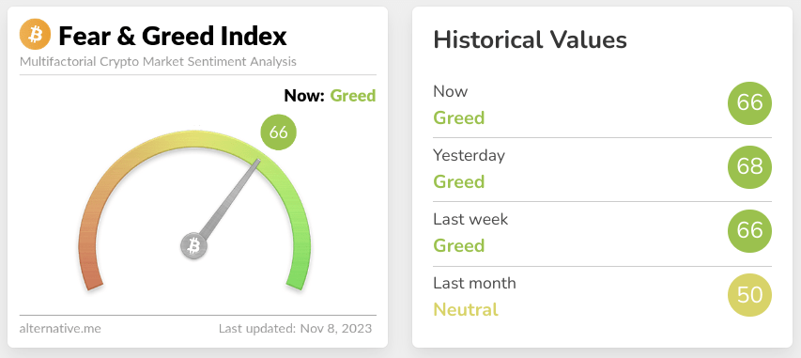Click the Fear & Greed Index title
The width and height of the screenshot is (801, 358).
[x=173, y=36]
